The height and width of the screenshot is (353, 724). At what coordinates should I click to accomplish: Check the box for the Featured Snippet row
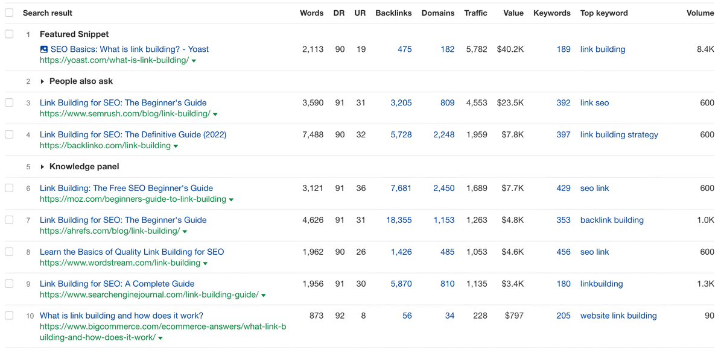9,34
